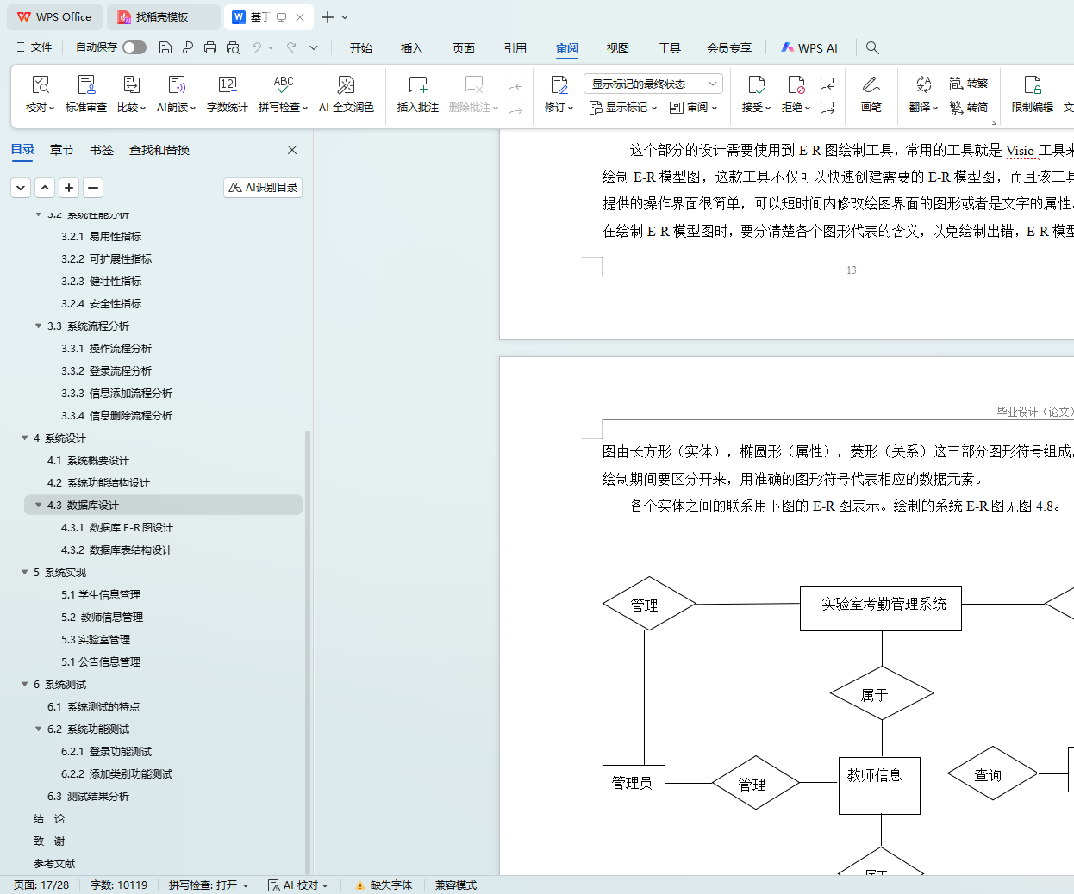Image resolution: width=1074 pixels, height=894 pixels.
Task: Click the search magnifier icon in ribbon
Action: coord(872,47)
